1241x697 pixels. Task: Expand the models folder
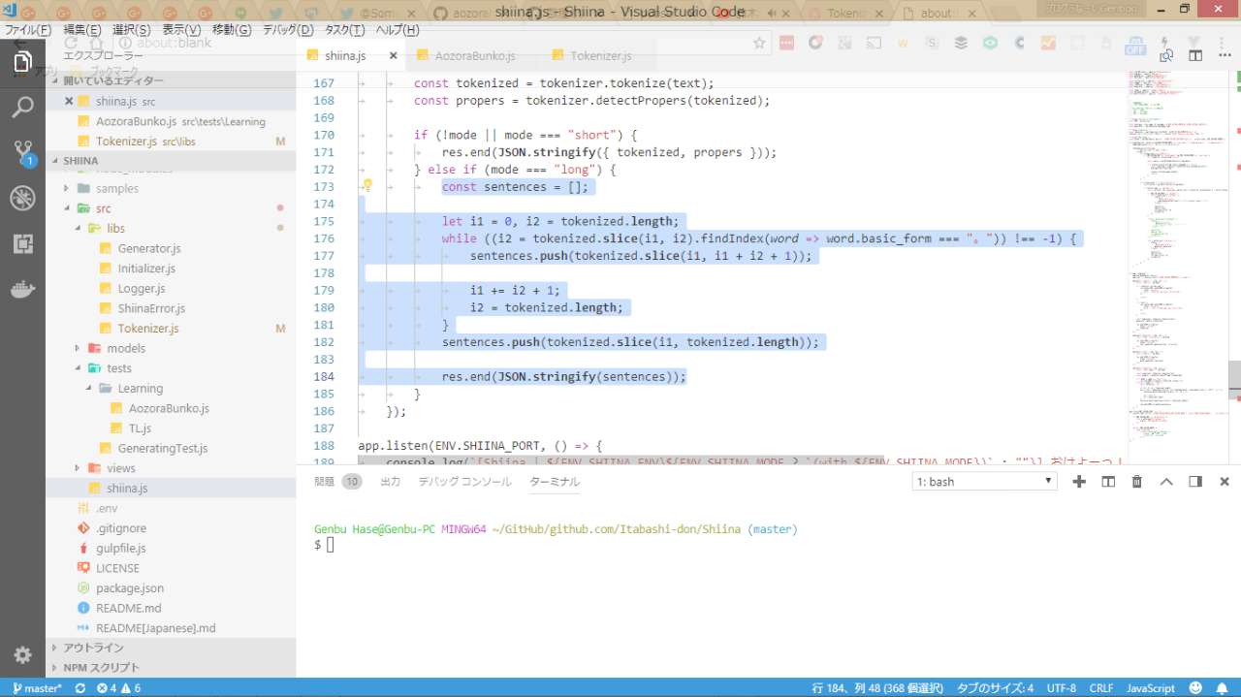(125, 348)
